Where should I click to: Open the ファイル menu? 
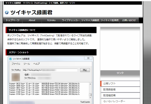click(x=16, y=64)
